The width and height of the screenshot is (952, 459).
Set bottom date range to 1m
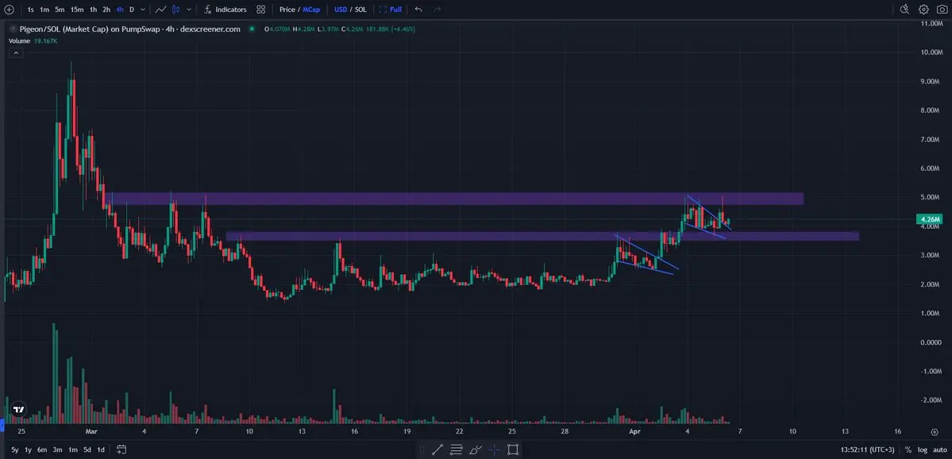pyautogui.click(x=72, y=450)
